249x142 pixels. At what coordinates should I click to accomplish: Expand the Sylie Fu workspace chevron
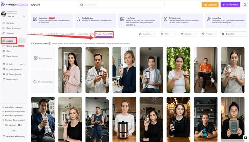[x=25, y=16]
